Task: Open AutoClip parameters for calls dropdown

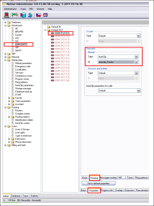Action: pyautogui.click(x=139, y=91)
